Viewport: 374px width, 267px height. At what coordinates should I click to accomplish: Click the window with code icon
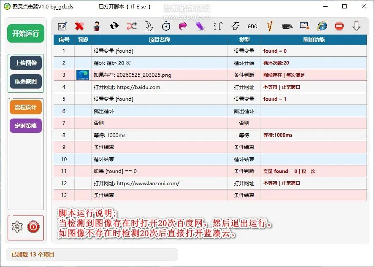[304, 26]
